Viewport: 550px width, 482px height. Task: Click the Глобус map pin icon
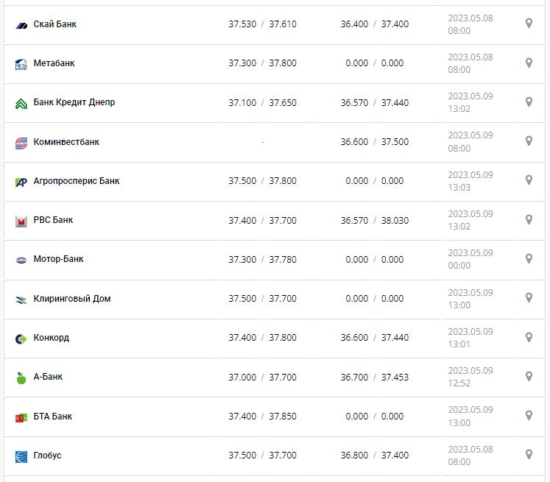[529, 455]
